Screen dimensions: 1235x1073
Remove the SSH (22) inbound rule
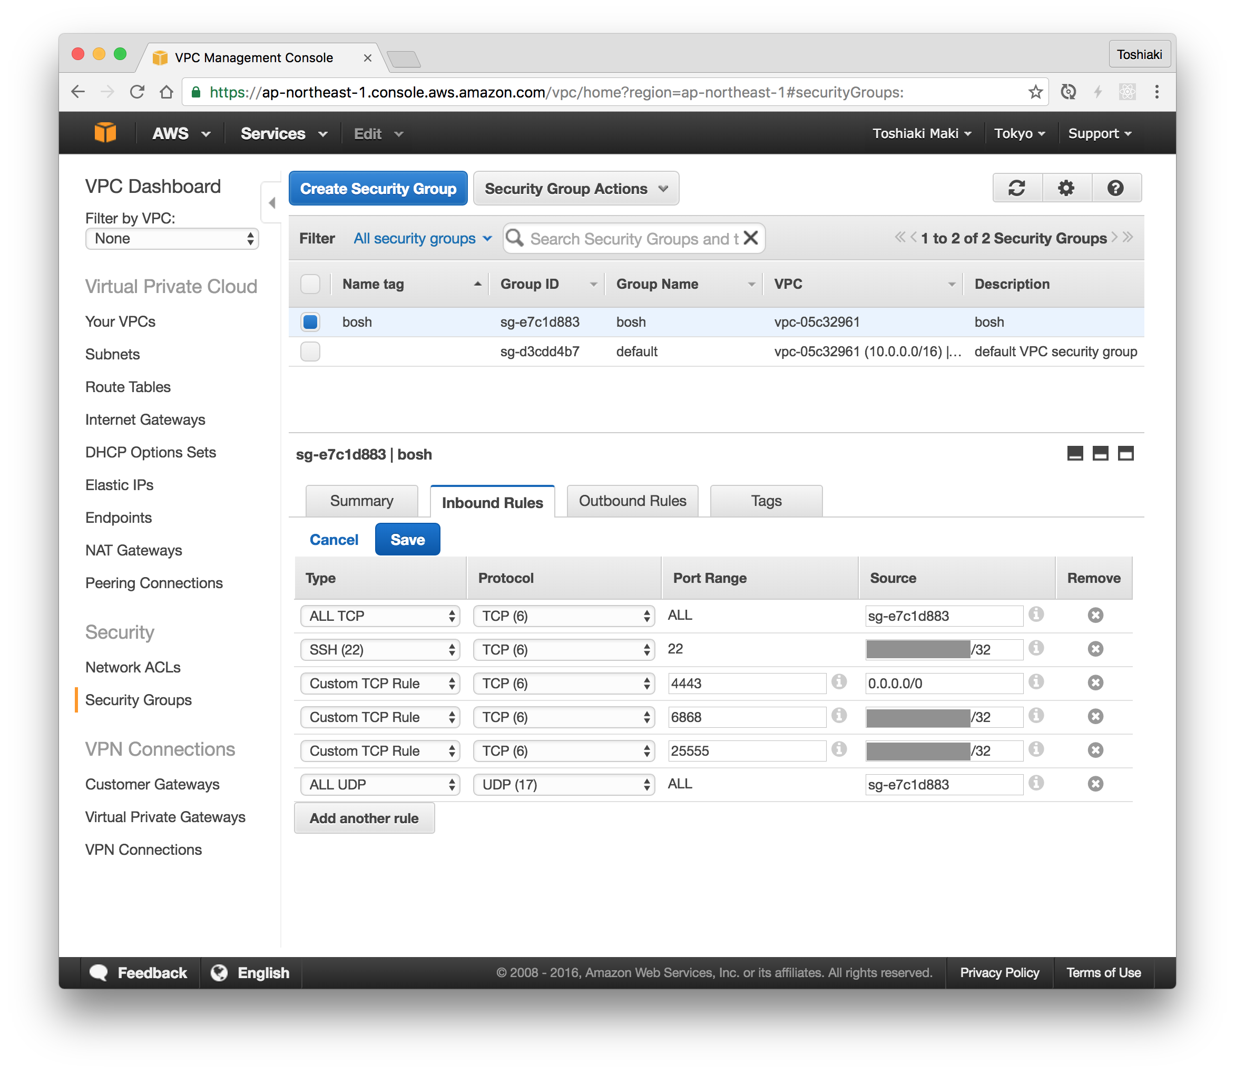coord(1095,648)
